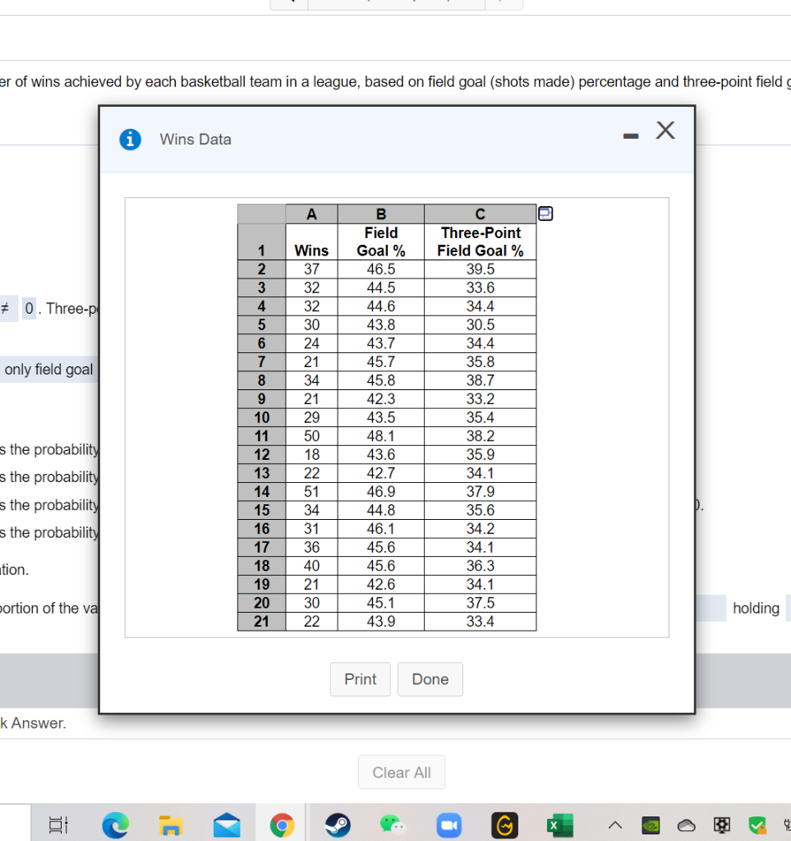
Task: Select column header C
Action: tap(480, 214)
